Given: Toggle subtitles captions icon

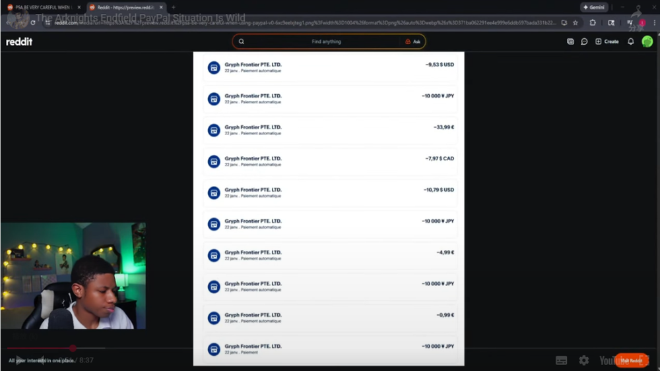Looking at the screenshot, I should coord(561,360).
